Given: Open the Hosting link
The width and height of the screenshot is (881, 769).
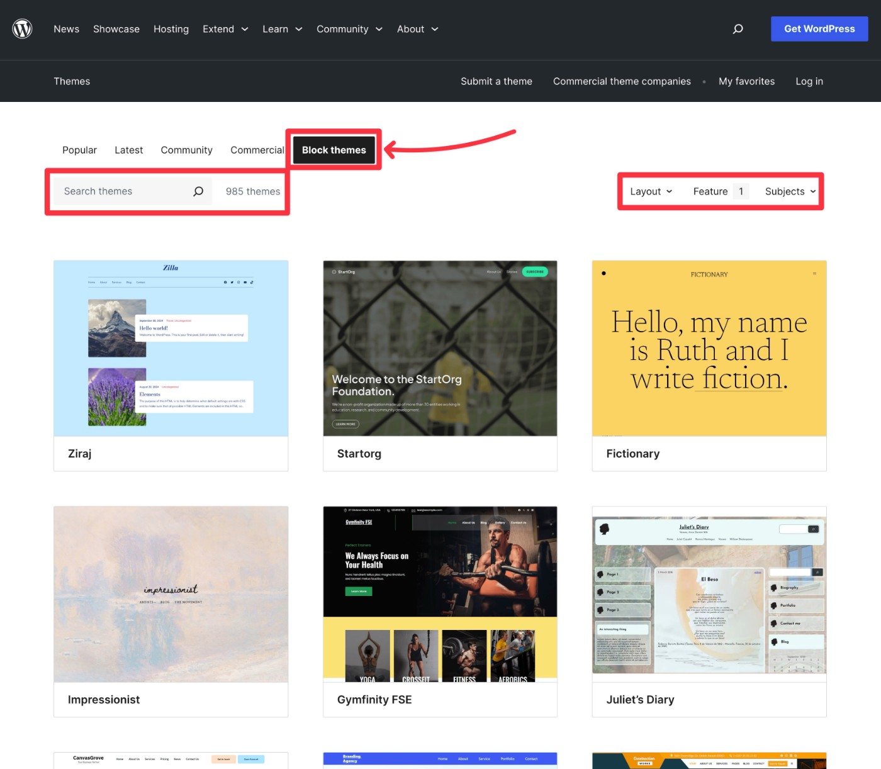Looking at the screenshot, I should (x=171, y=29).
